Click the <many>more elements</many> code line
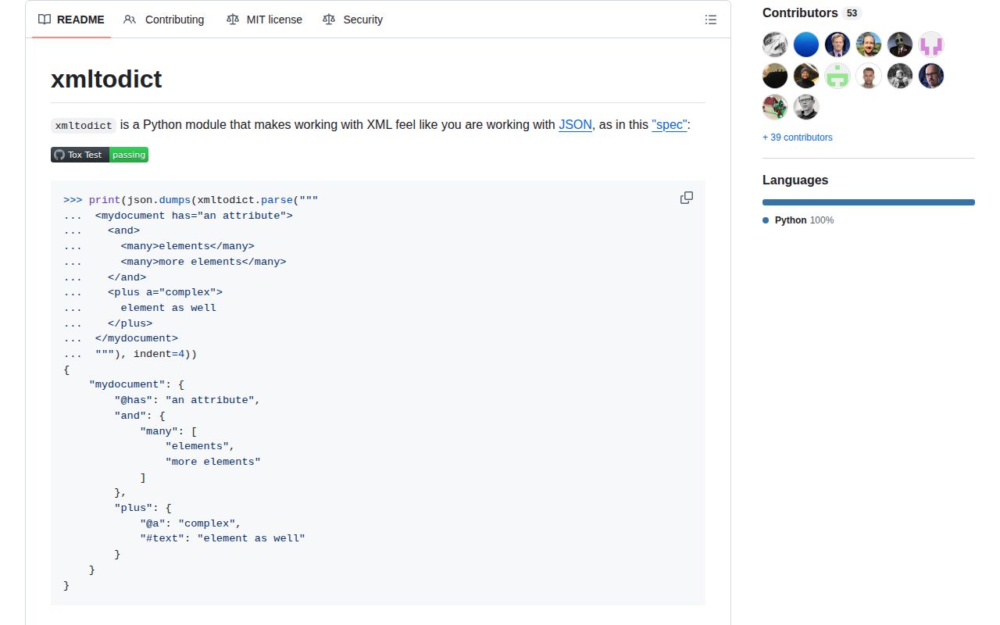The height and width of the screenshot is (625, 1000). [x=175, y=262]
